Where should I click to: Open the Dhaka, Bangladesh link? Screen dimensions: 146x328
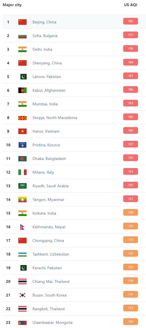click(x=49, y=159)
